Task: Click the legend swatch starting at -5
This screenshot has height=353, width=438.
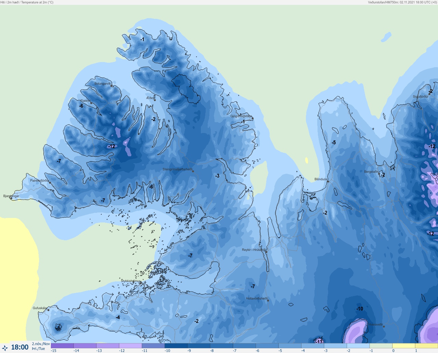Action: click(x=289, y=346)
